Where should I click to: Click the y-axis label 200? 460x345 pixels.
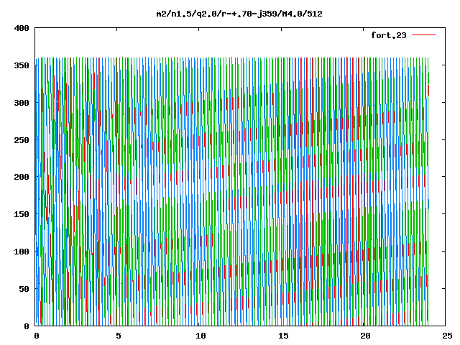[x=22, y=177]
